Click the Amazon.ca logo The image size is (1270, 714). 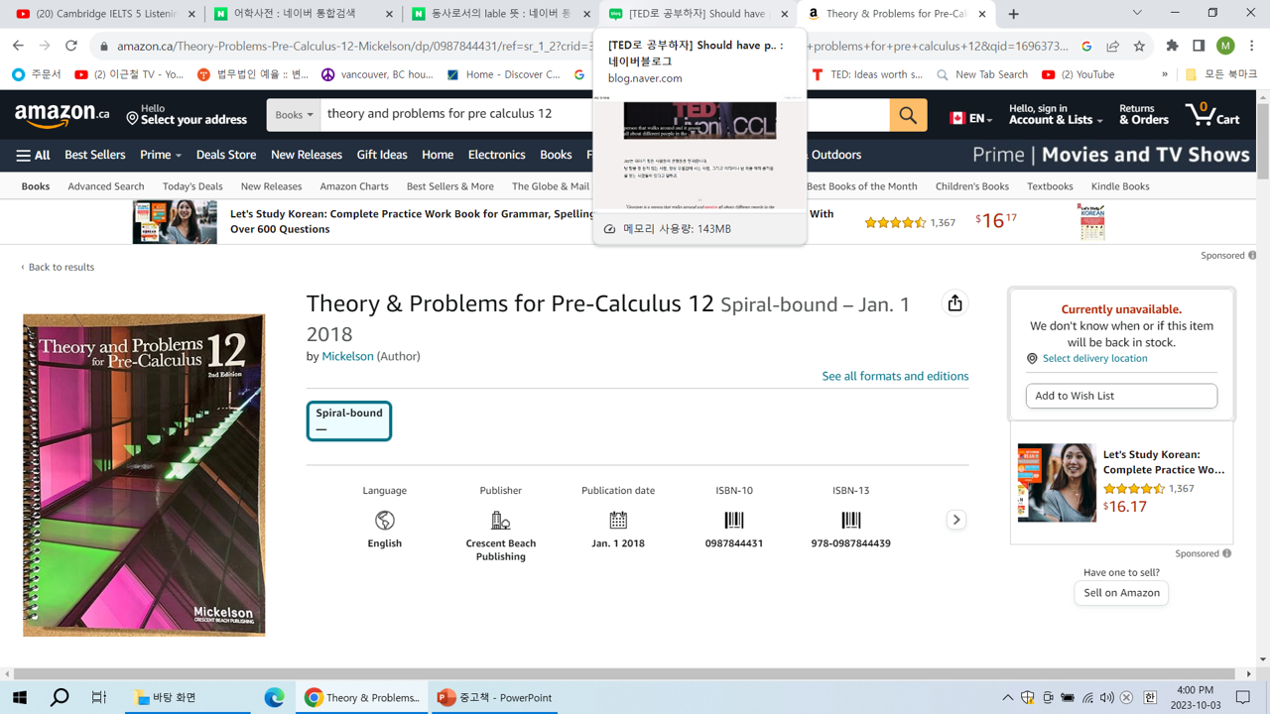62,115
